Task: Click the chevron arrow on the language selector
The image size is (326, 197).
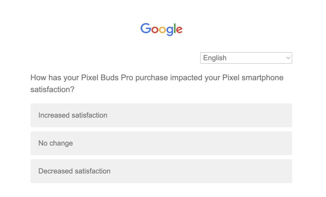Action: click(288, 58)
